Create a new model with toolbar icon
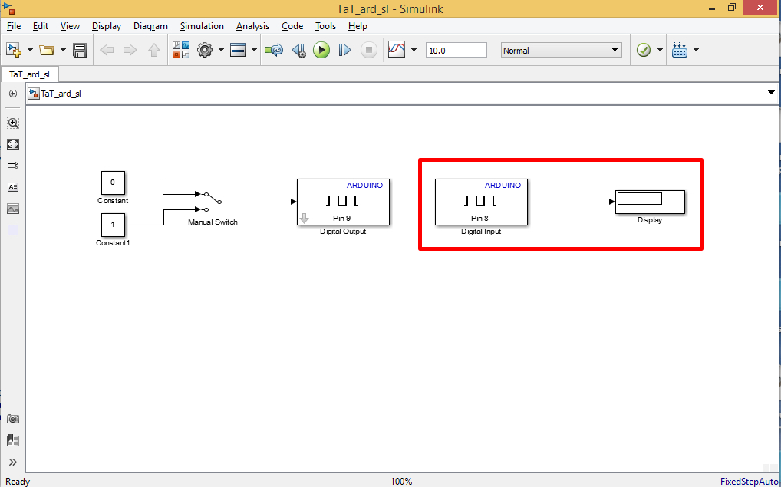 (14, 50)
